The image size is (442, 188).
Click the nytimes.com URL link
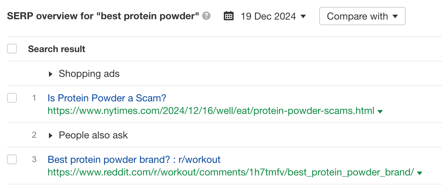(x=211, y=111)
